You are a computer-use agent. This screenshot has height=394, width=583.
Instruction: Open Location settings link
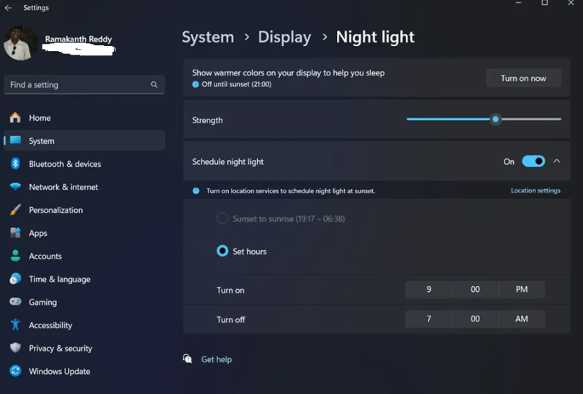(535, 190)
